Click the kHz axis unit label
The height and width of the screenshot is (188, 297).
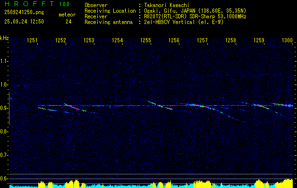pyautogui.click(x=4, y=38)
